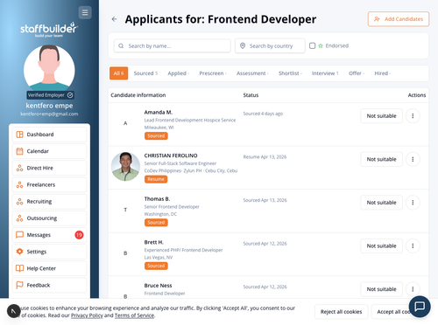Viewport: 438px width, 325px height.
Task: Switch to the Sourced 5 tab
Action: (145, 73)
